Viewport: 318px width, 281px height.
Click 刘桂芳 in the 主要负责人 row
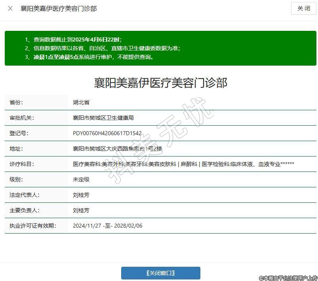pyautogui.click(x=81, y=210)
